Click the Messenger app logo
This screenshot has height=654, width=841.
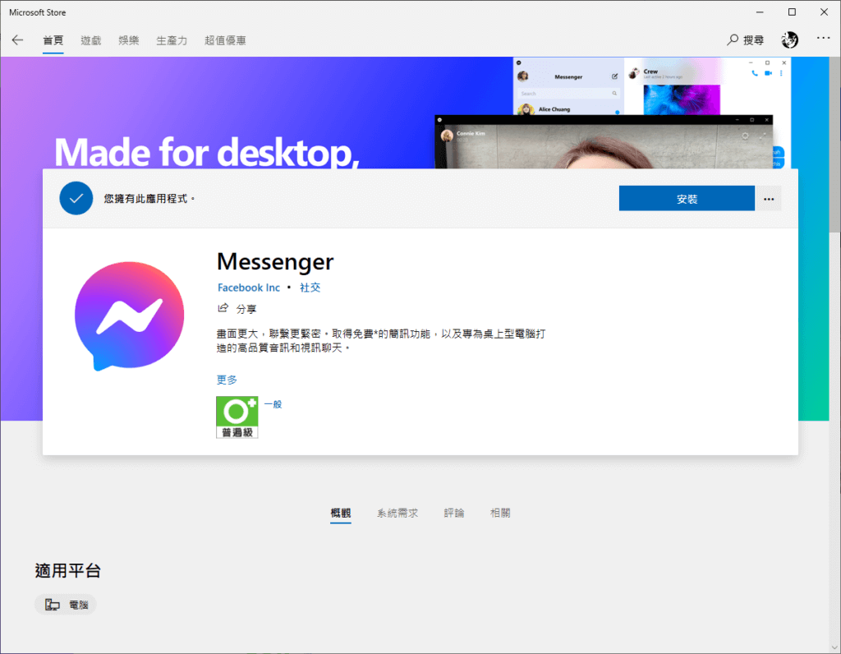[x=129, y=316]
